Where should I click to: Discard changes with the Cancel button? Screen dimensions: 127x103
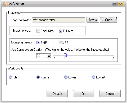(x=110, y=94)
